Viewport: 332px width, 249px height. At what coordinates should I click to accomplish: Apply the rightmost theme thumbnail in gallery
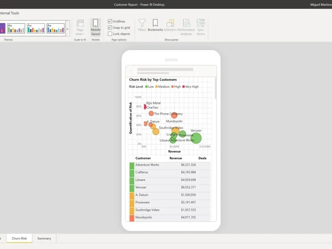56,28
